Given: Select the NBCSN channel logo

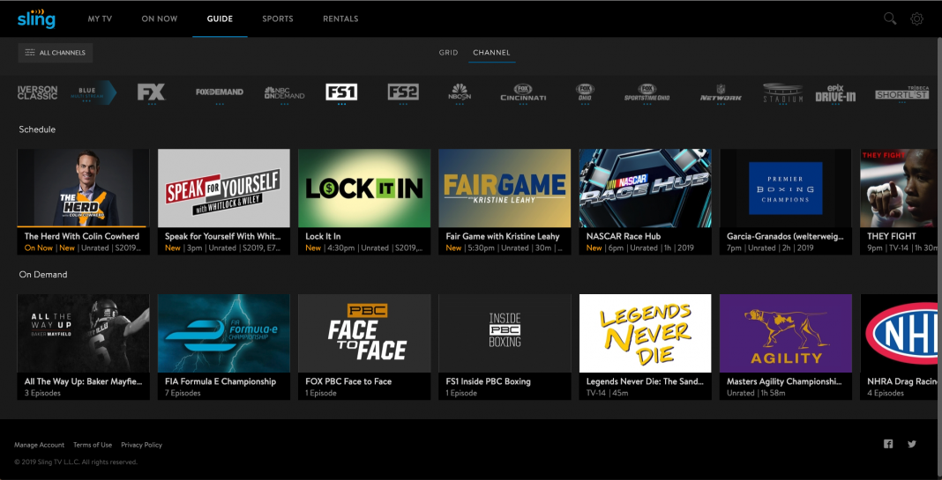Looking at the screenshot, I should coord(460,92).
